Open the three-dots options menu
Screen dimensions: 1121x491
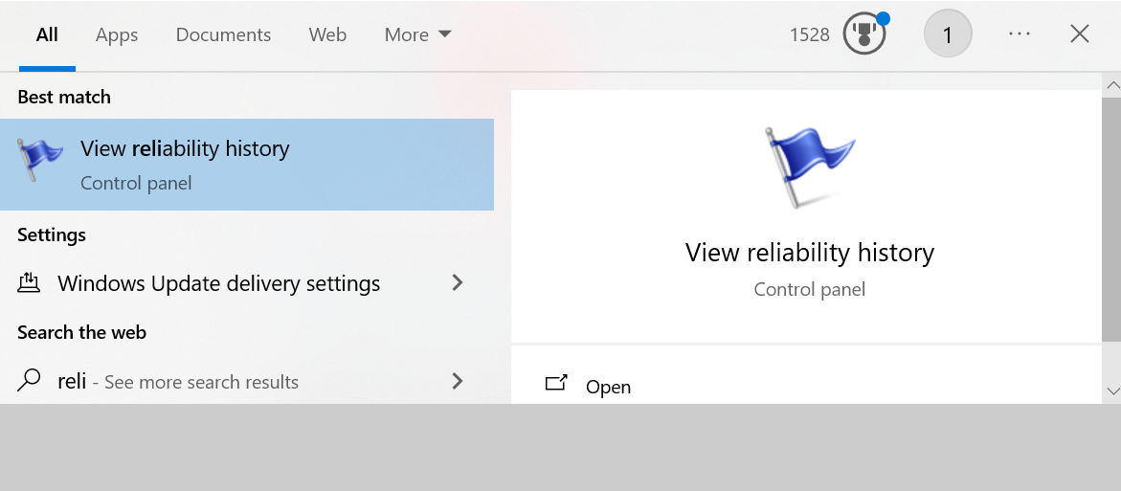[x=1019, y=33]
